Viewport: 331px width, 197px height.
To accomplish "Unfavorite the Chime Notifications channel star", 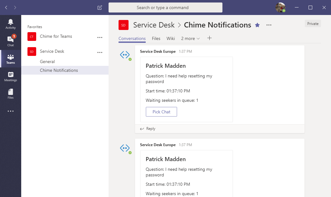I will coord(257,25).
